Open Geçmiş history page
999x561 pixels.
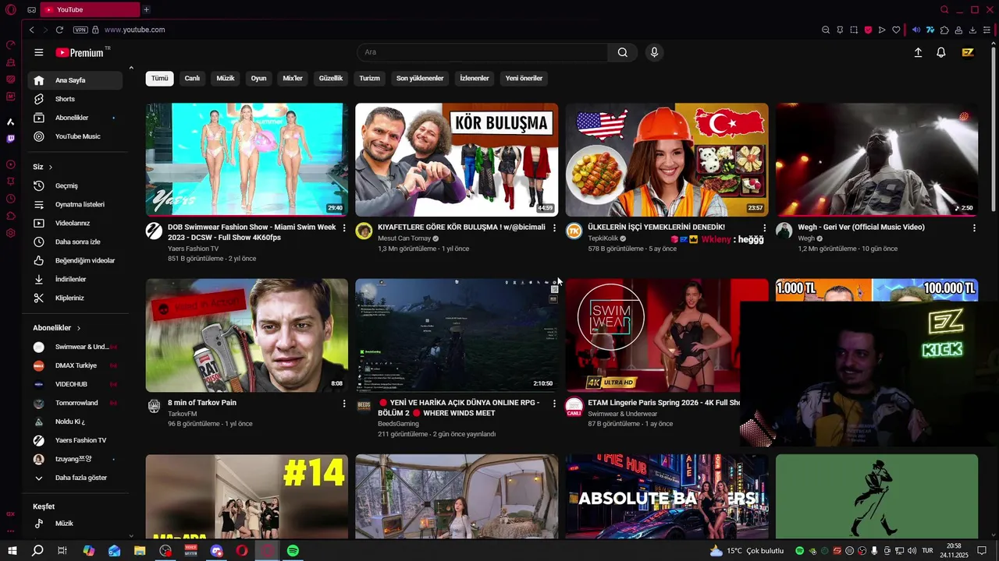point(75,185)
